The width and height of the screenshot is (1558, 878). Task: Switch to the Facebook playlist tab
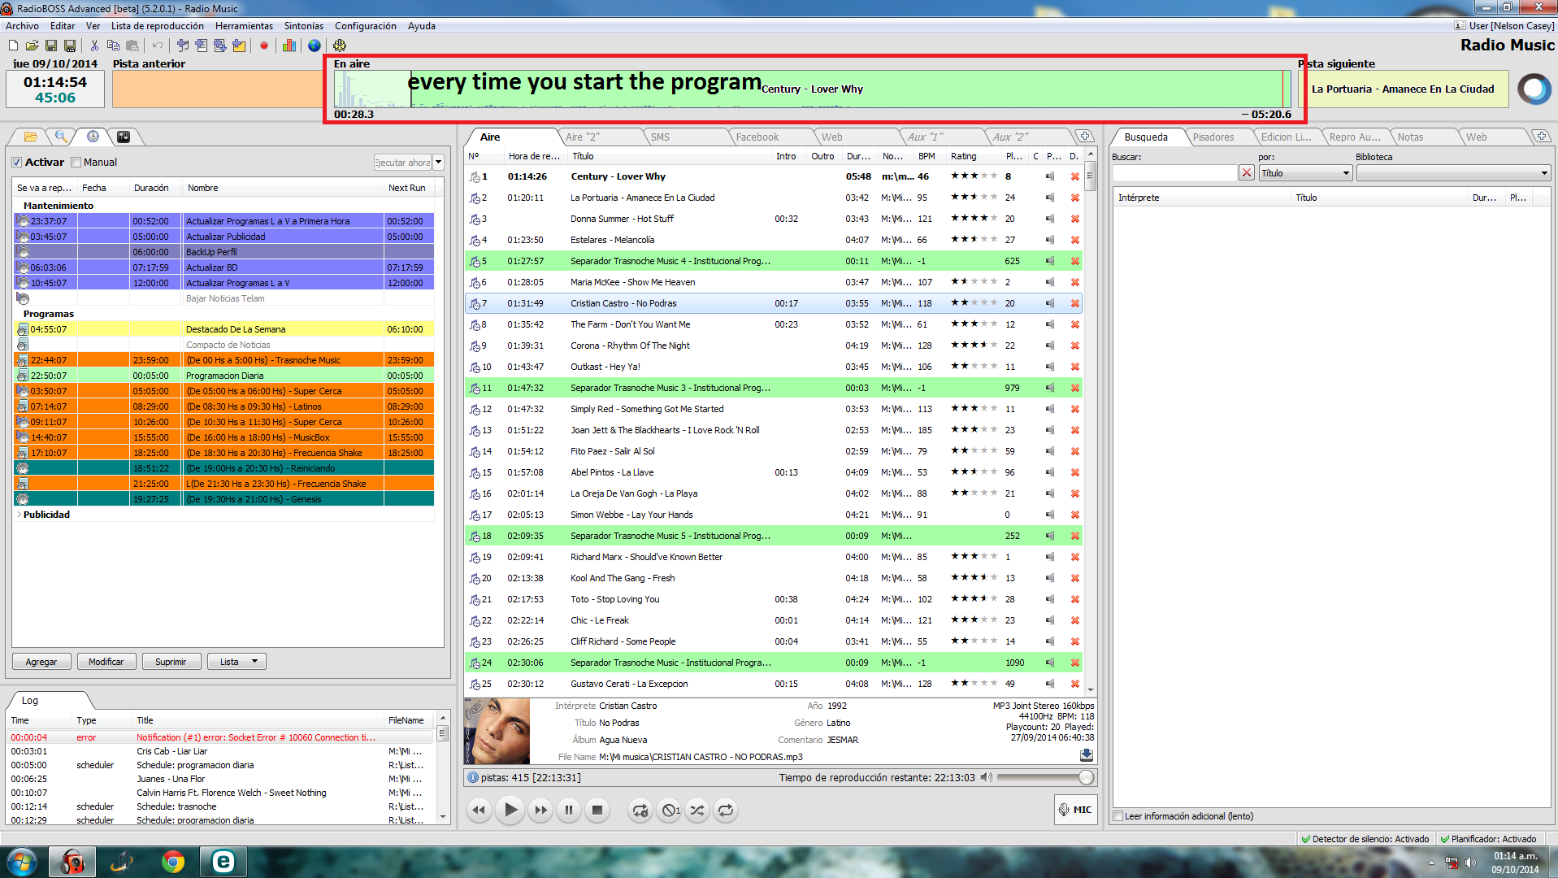pyautogui.click(x=757, y=137)
